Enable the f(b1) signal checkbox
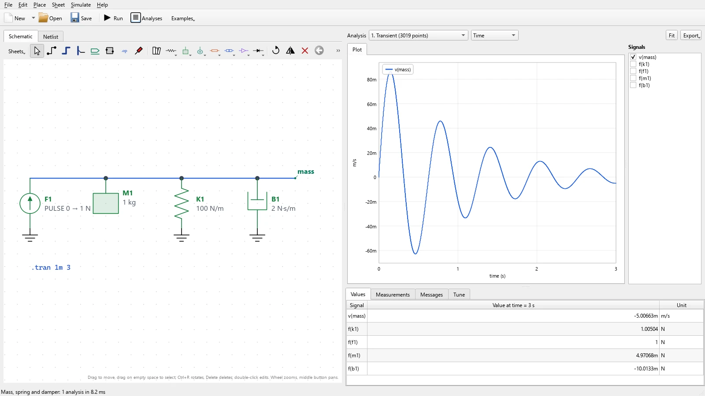Viewport: 705px width, 396px height. tap(633, 85)
